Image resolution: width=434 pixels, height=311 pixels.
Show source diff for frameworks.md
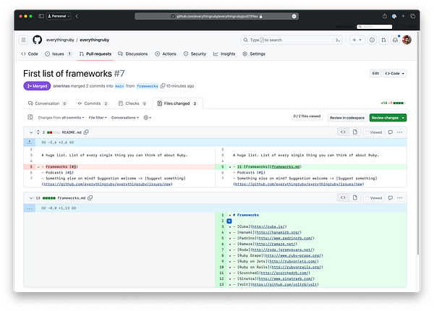343,197
